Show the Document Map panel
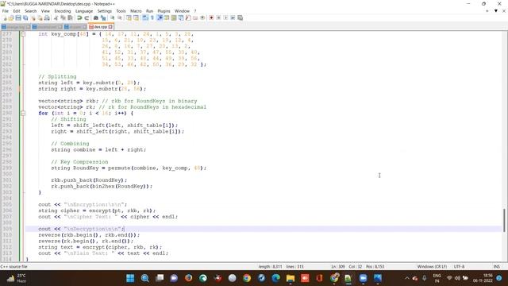508x286 pixels. point(174,17)
